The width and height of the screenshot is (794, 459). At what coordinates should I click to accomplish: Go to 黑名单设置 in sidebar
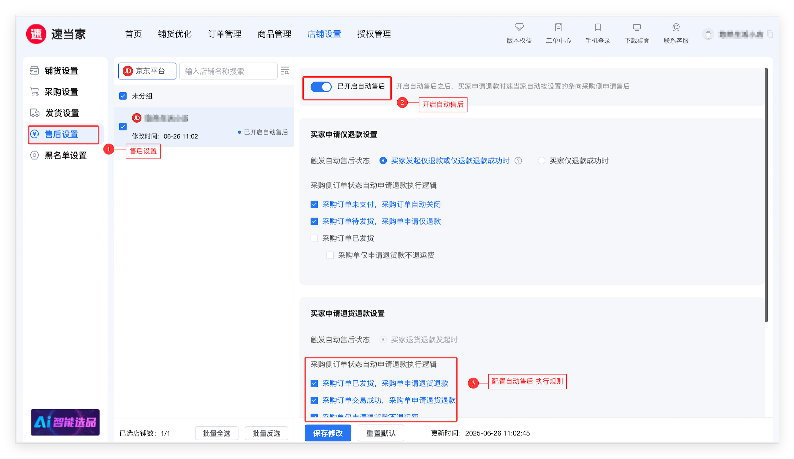(65, 156)
